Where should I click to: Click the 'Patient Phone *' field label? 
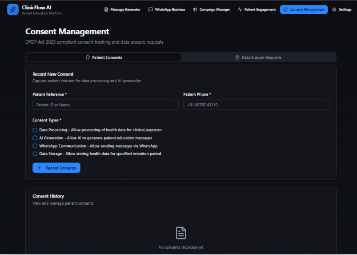click(x=197, y=94)
